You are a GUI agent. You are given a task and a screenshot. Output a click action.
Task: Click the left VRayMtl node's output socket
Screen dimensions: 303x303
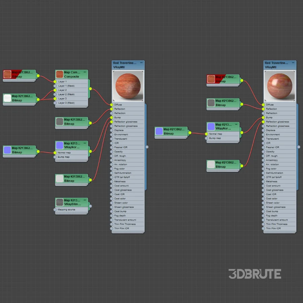[147, 147]
